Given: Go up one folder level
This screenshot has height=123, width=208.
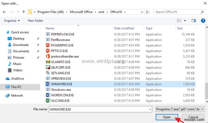Looking at the screenshot, I should [24, 12].
